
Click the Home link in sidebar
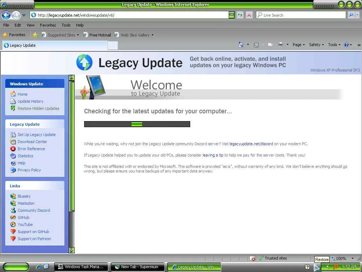[x=22, y=94]
